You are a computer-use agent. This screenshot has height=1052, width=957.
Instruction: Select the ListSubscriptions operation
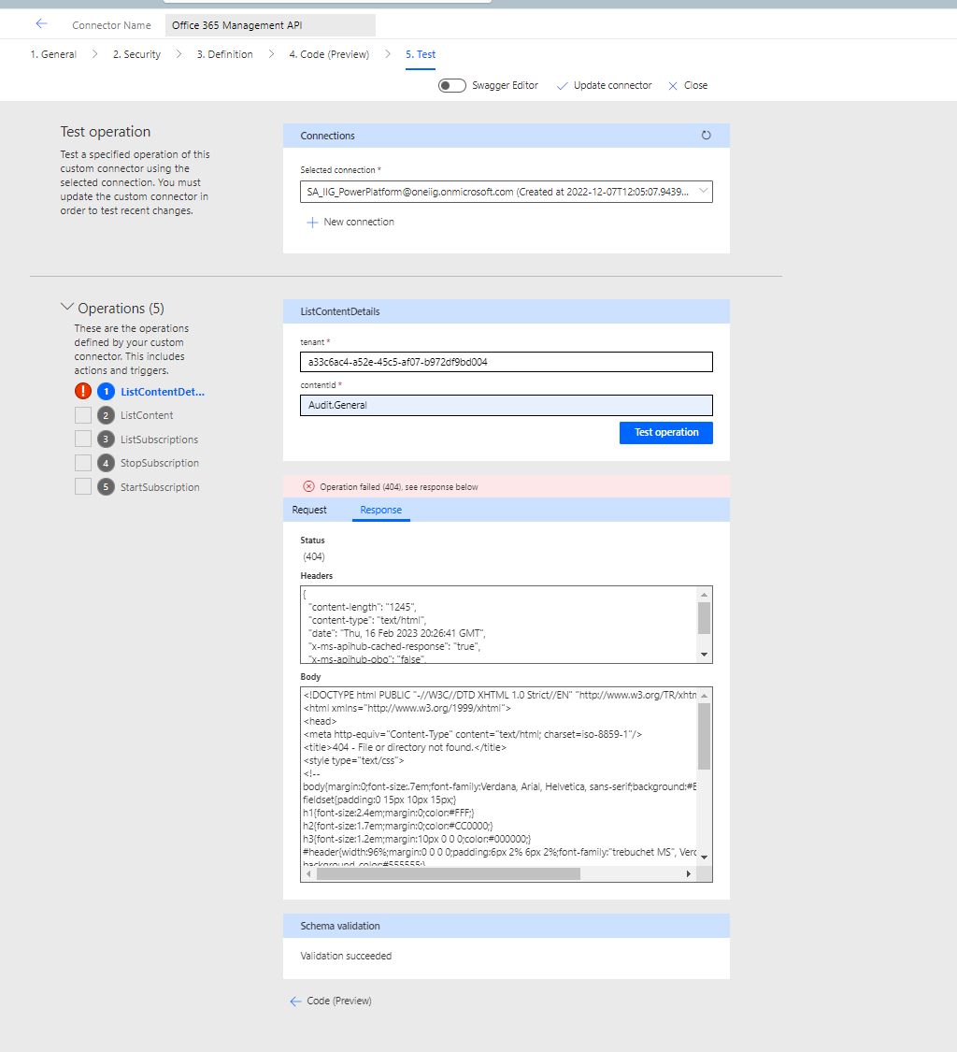pos(160,440)
